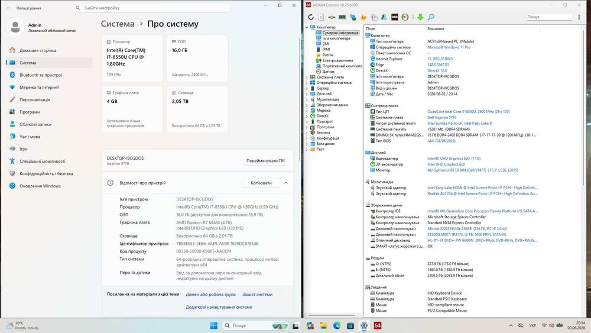Open the AIDA64 OSD panel icon

[395, 17]
